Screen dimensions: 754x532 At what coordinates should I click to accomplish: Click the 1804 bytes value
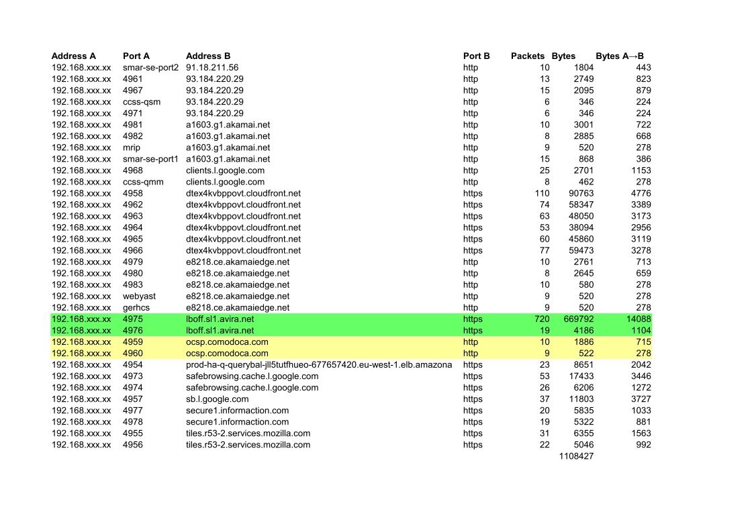(583, 68)
